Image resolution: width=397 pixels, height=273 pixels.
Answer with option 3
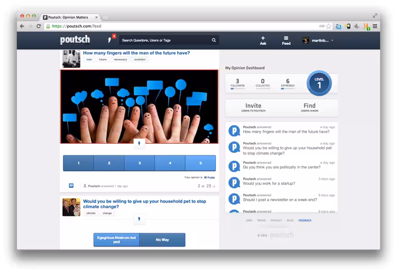tap(139, 163)
